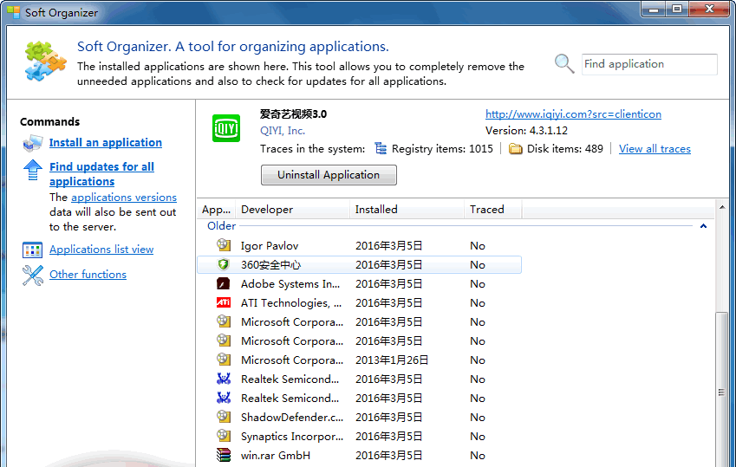
Task: Select the 360安全中心 list row
Action: (359, 265)
